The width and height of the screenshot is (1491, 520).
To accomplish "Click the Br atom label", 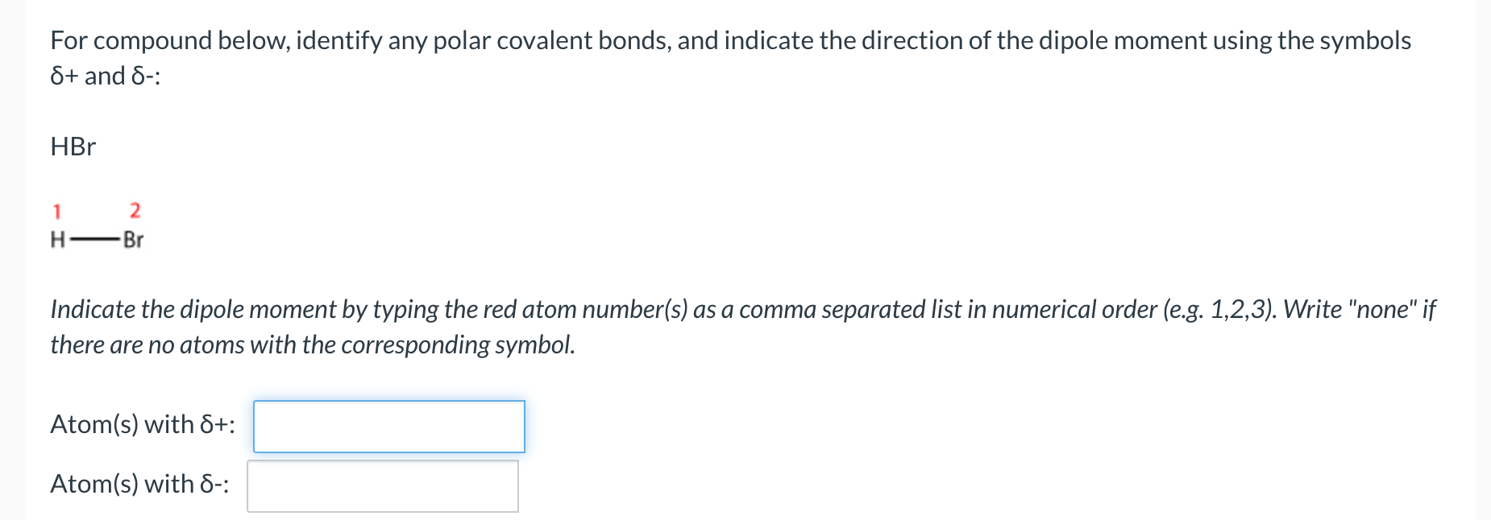I will click(134, 239).
